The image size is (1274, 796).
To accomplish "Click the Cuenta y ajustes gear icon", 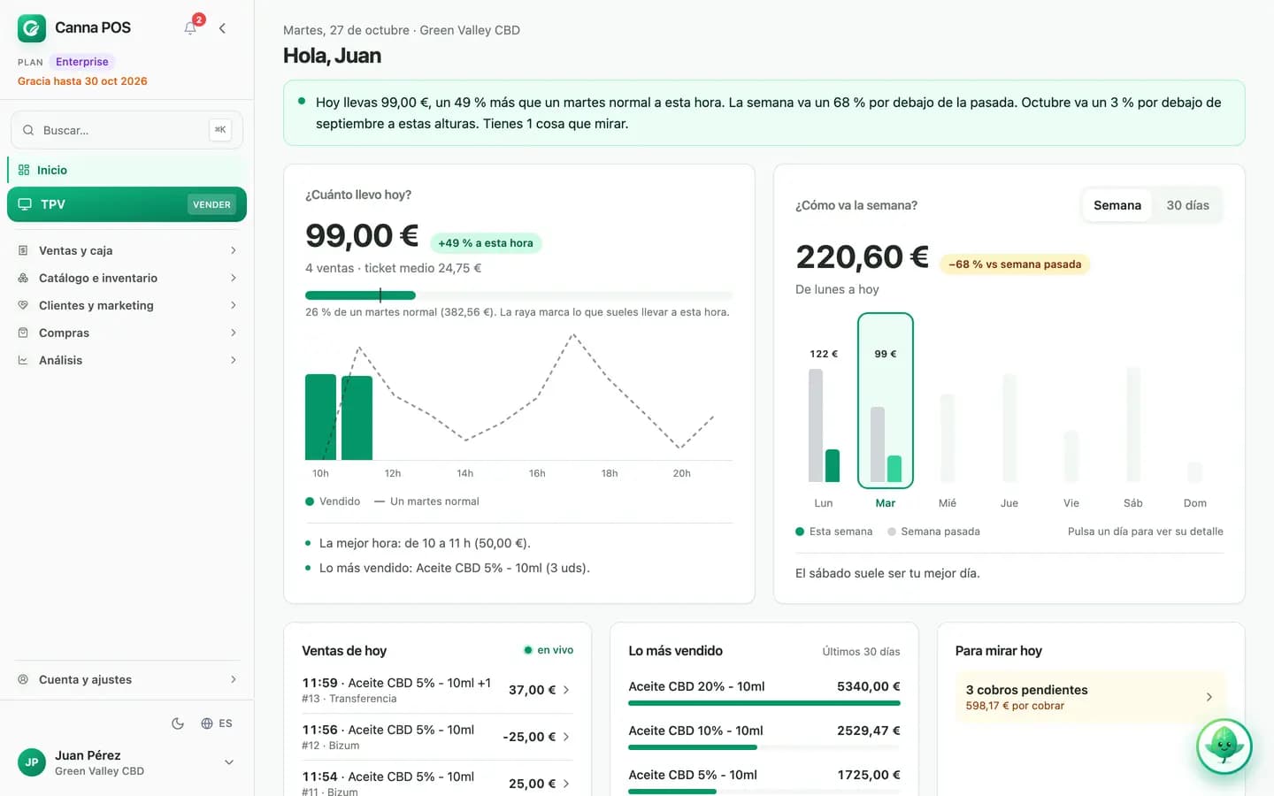I will click(x=23, y=679).
